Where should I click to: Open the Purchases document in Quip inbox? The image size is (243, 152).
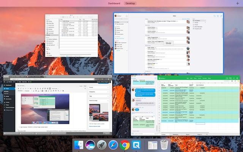[x=150, y=52]
